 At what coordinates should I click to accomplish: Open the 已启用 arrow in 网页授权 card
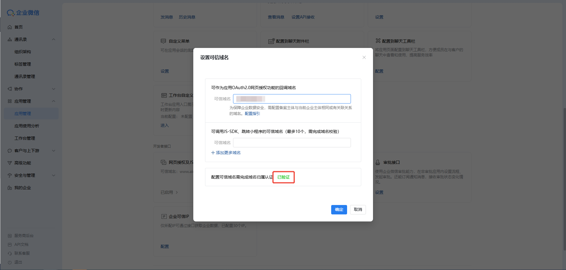(177, 192)
